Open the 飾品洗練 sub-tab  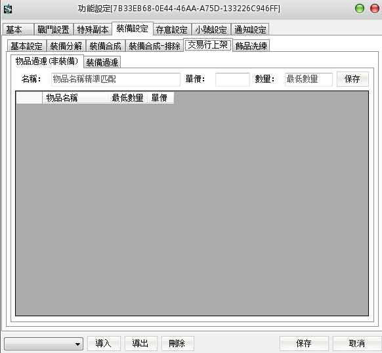251,45
